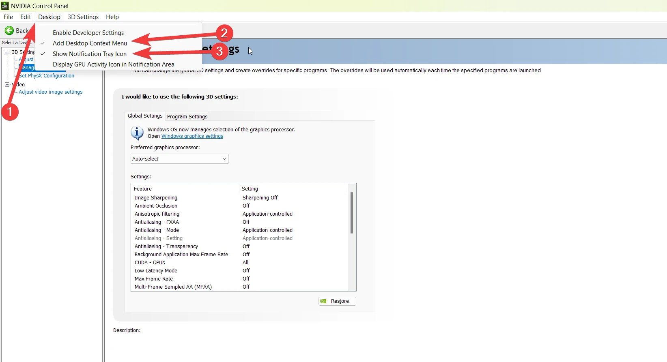Click the All value for CUDA - GPUs

(x=245, y=263)
